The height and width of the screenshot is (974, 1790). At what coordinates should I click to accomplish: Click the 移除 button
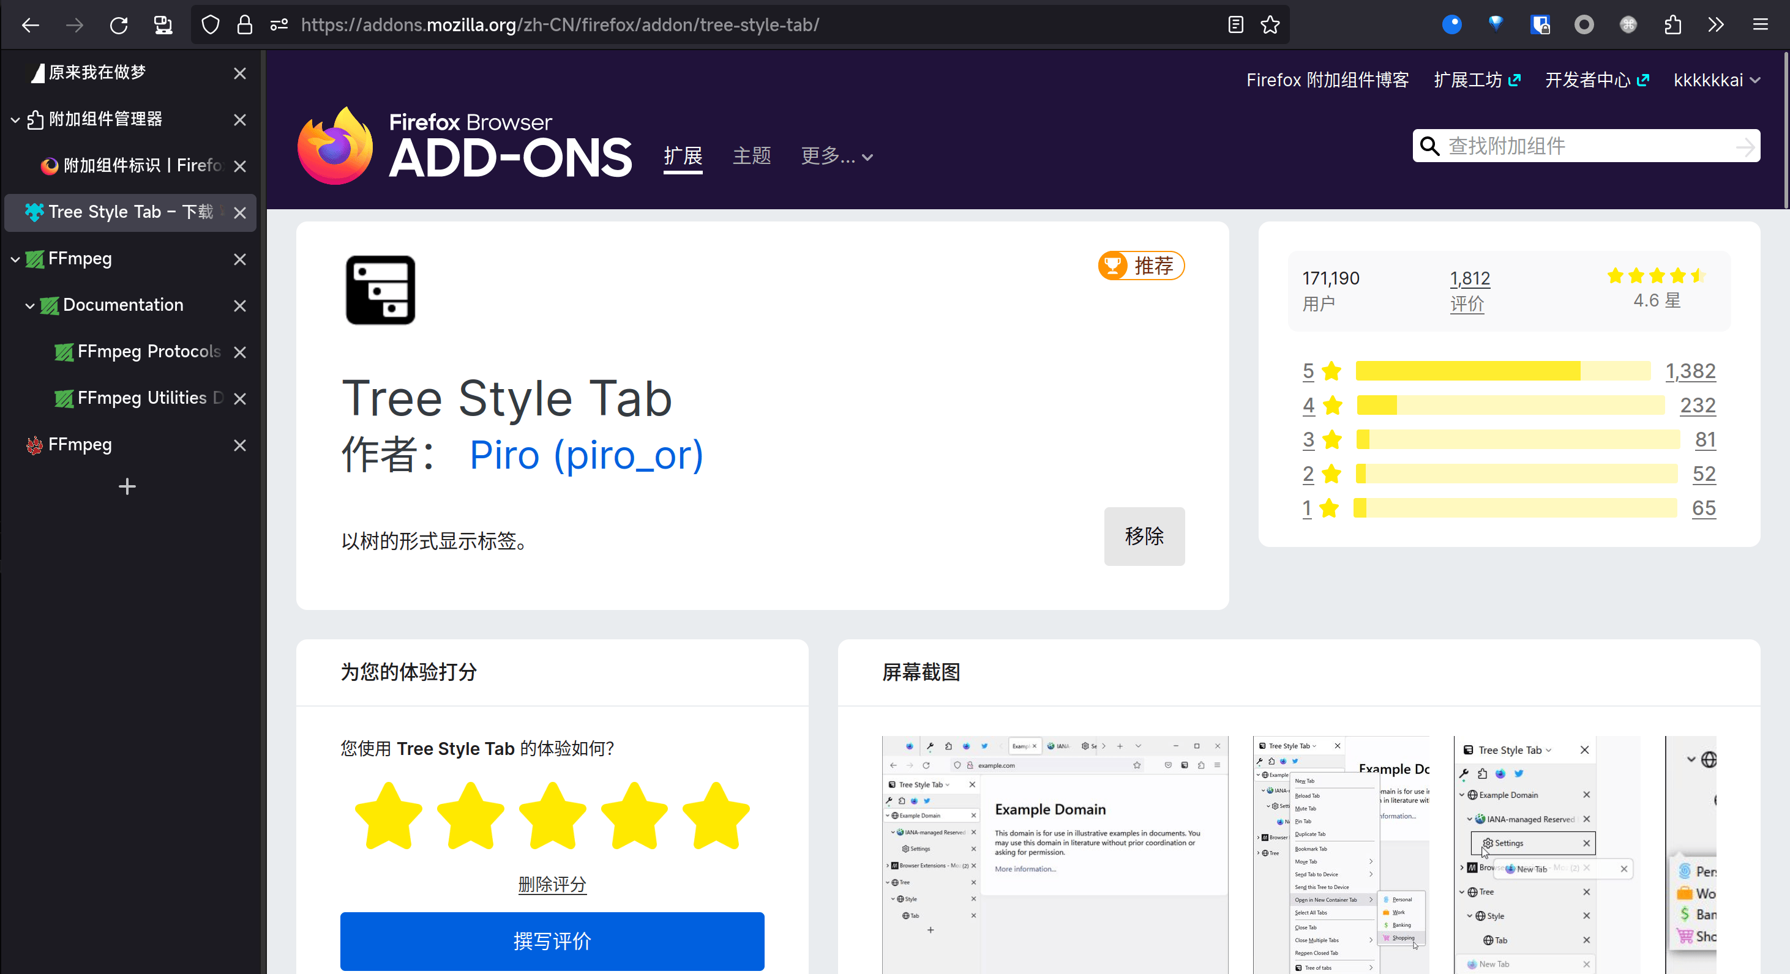[1144, 536]
